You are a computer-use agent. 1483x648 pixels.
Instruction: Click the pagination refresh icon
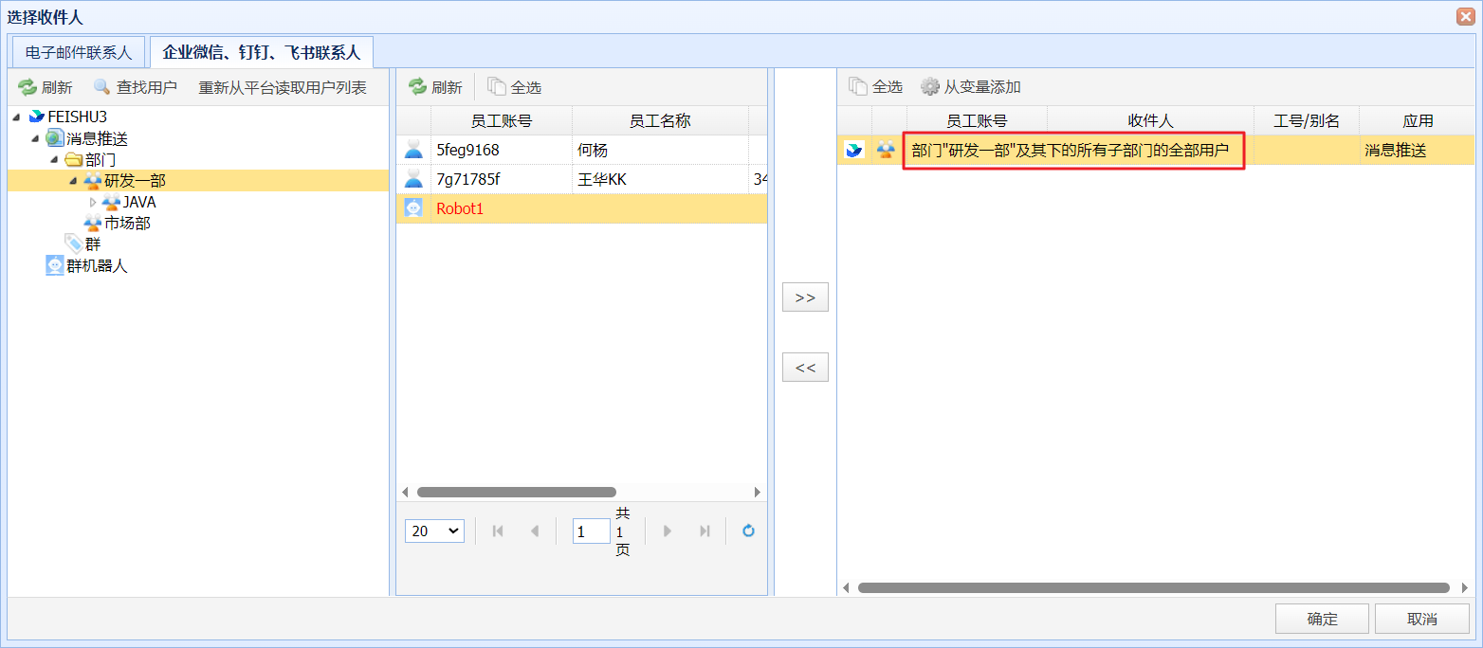tap(748, 531)
